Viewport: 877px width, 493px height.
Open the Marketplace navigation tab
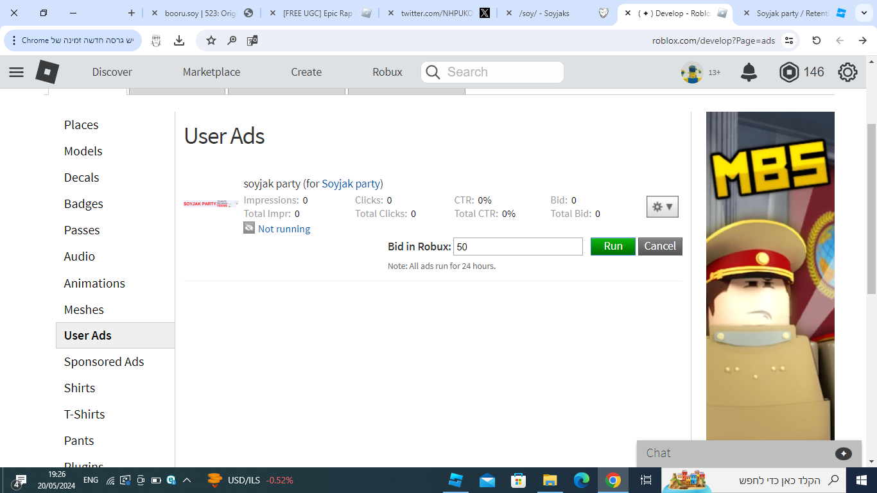[x=211, y=72]
